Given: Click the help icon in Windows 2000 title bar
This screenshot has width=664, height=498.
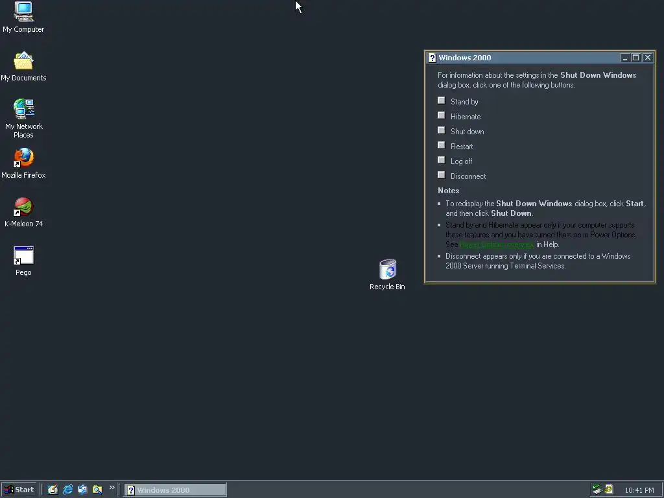Looking at the screenshot, I should point(432,58).
